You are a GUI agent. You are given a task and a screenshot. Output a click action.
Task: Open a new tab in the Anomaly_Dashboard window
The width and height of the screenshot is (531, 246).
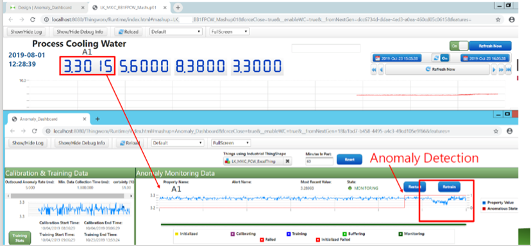[x=97, y=119]
